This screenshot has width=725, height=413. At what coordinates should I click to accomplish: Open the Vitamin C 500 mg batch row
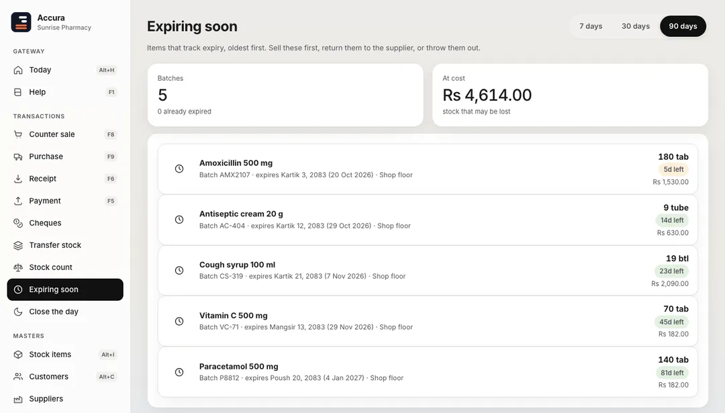(428, 322)
